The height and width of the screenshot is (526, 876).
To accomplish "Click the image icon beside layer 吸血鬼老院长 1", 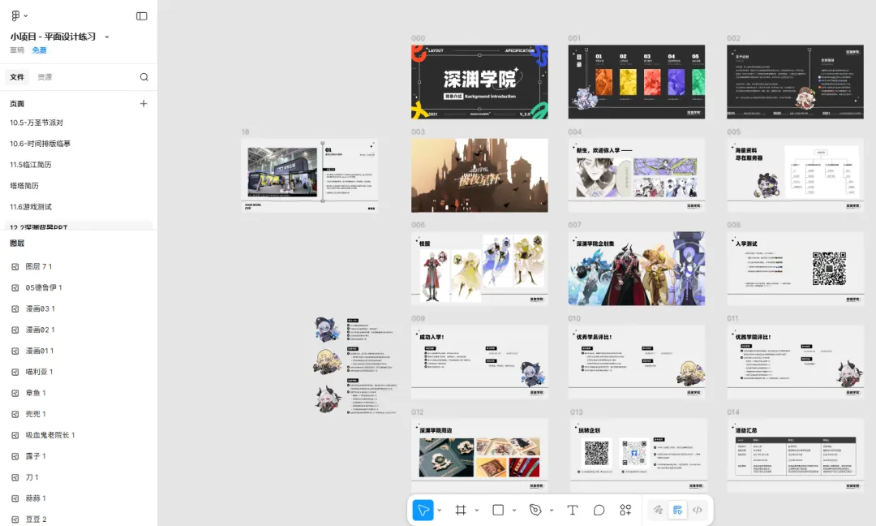I will 15,435.
